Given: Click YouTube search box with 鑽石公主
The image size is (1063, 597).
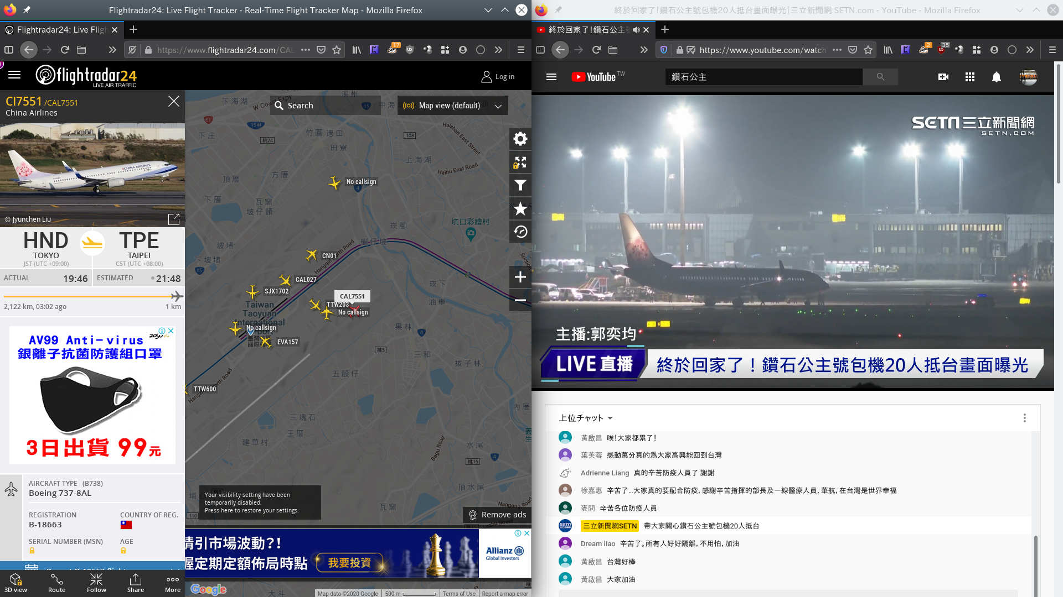Looking at the screenshot, I should 764,77.
